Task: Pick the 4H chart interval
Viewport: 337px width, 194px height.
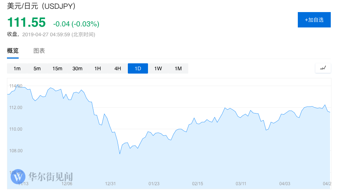Action: pos(118,68)
